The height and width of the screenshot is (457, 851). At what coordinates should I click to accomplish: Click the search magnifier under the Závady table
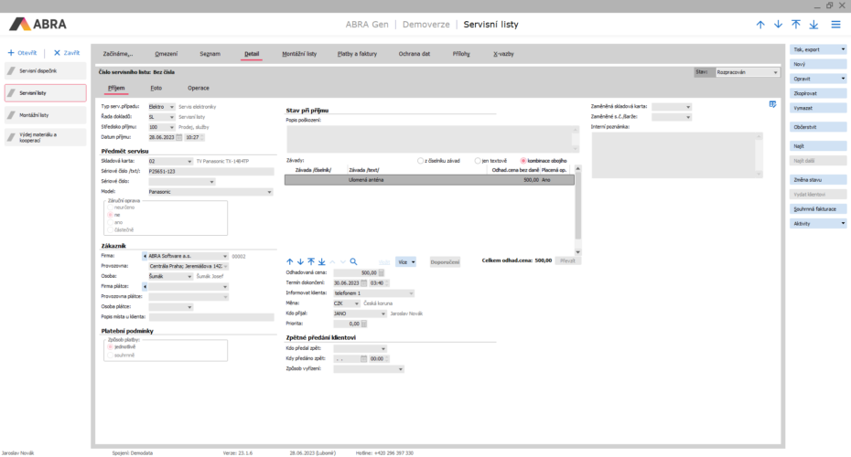pos(353,261)
